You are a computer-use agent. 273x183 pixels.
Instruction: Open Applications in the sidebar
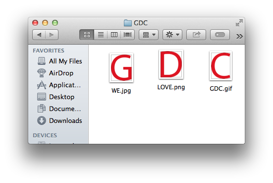click(x=59, y=85)
